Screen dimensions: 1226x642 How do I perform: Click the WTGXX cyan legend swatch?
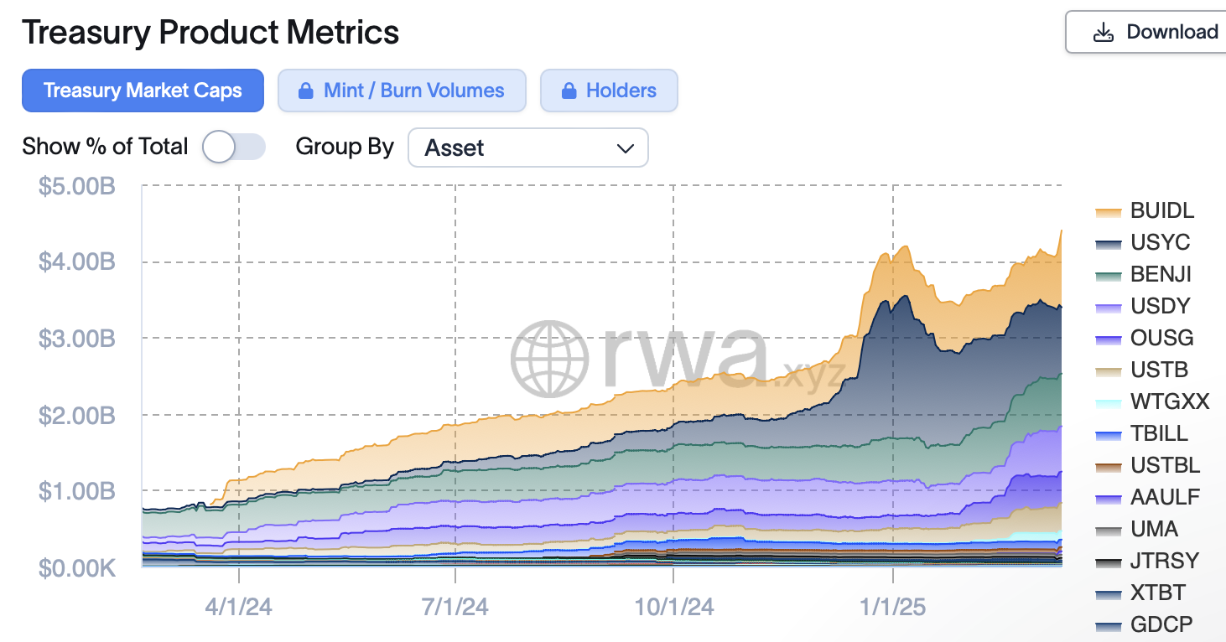tap(1108, 404)
